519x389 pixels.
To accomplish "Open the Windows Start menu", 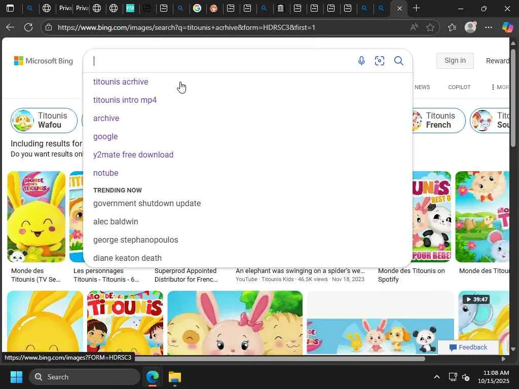I will (x=16, y=377).
